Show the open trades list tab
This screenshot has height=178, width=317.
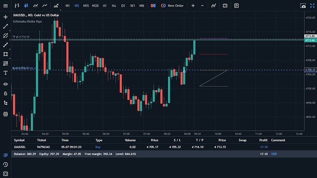click(x=6, y=155)
